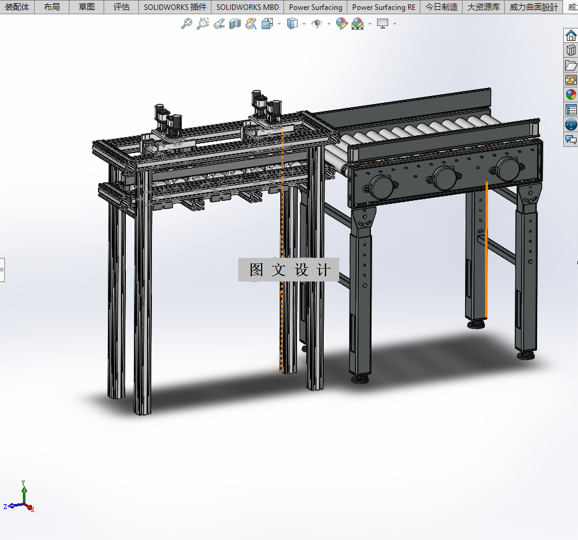
Task: Switch to the 评估 tab
Action: click(122, 7)
